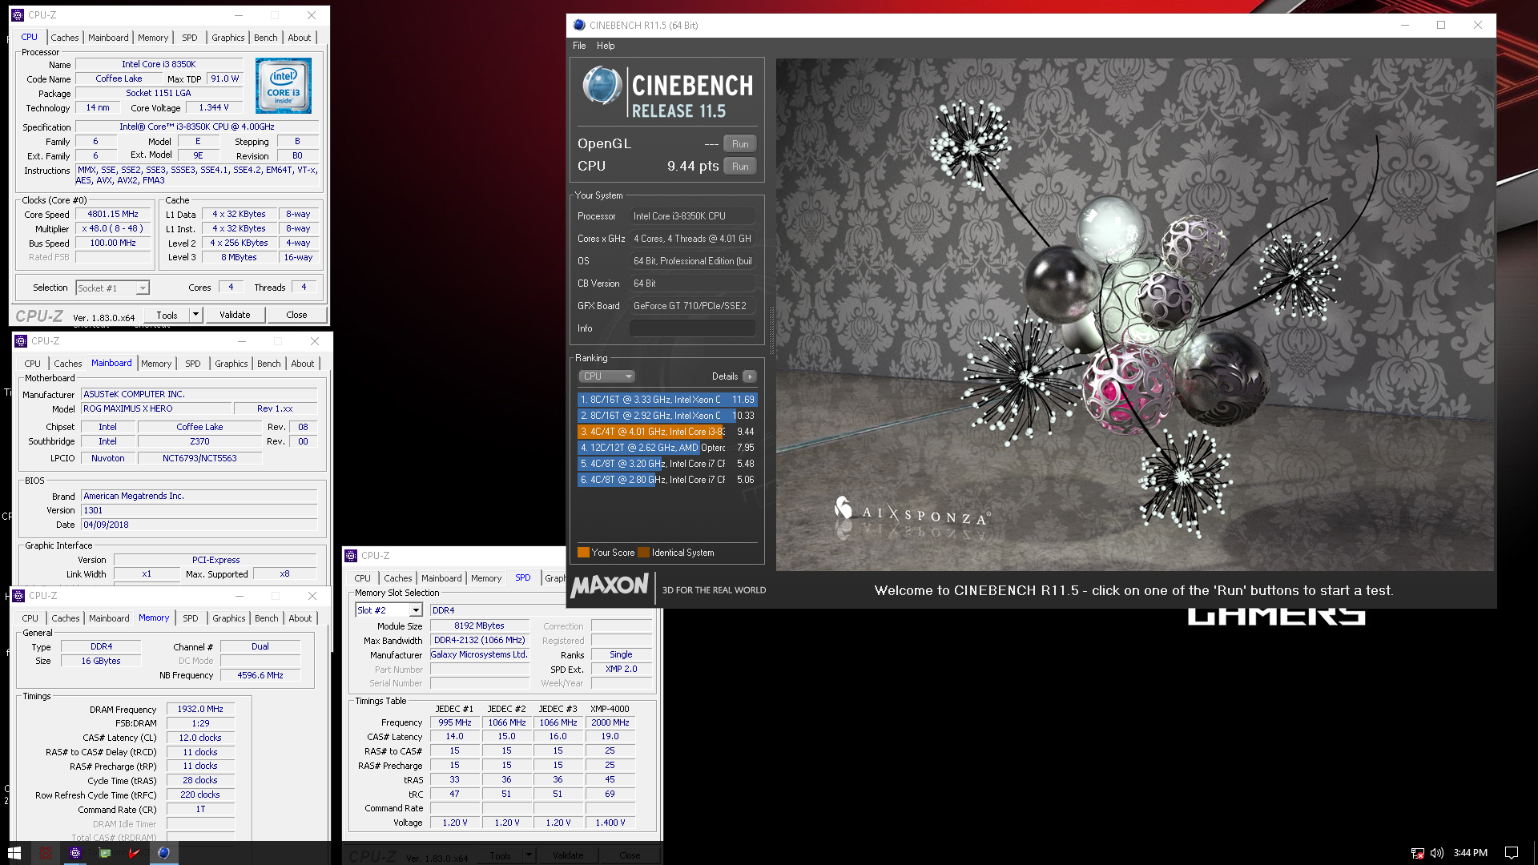
Task: Open the volume speaker tray icon
Action: [1437, 853]
